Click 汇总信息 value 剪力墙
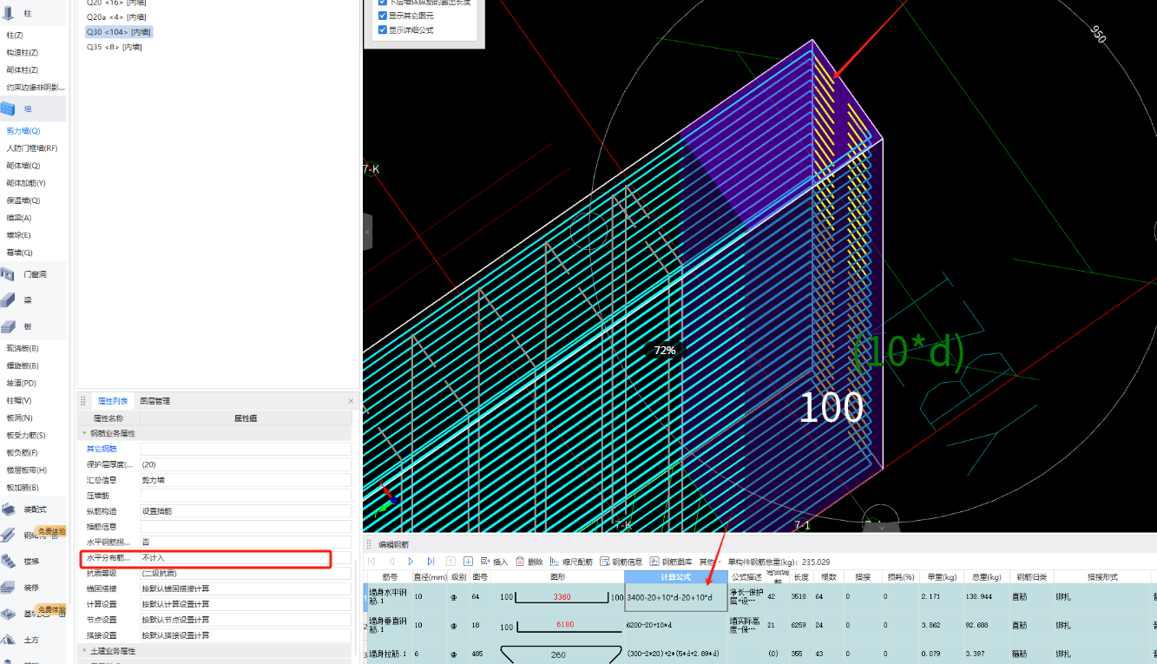This screenshot has width=1157, height=664. (246, 480)
